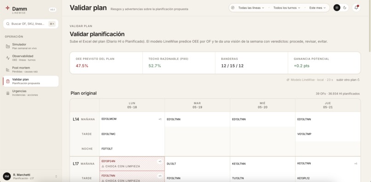
Task: Click VO13LTMP order on Thursday
Action: point(304,134)
